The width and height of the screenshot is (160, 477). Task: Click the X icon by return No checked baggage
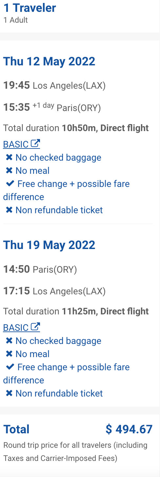(x=9, y=341)
